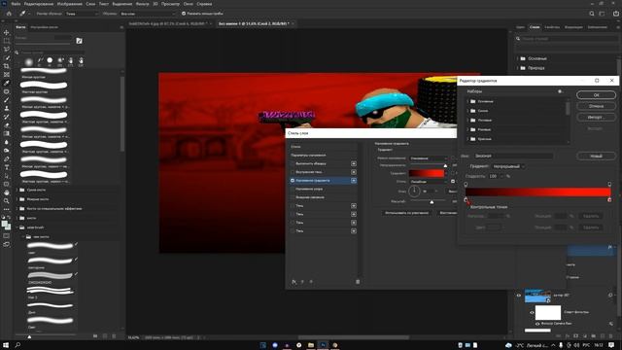
Task: Hide the katep 007 layer via eye icon
Action: tap(518, 296)
